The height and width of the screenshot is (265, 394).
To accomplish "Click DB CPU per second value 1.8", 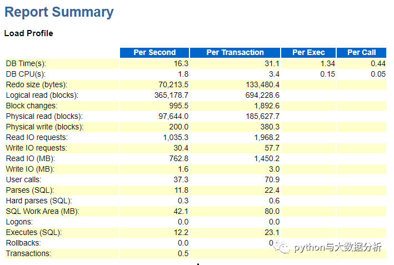I will [x=183, y=74].
